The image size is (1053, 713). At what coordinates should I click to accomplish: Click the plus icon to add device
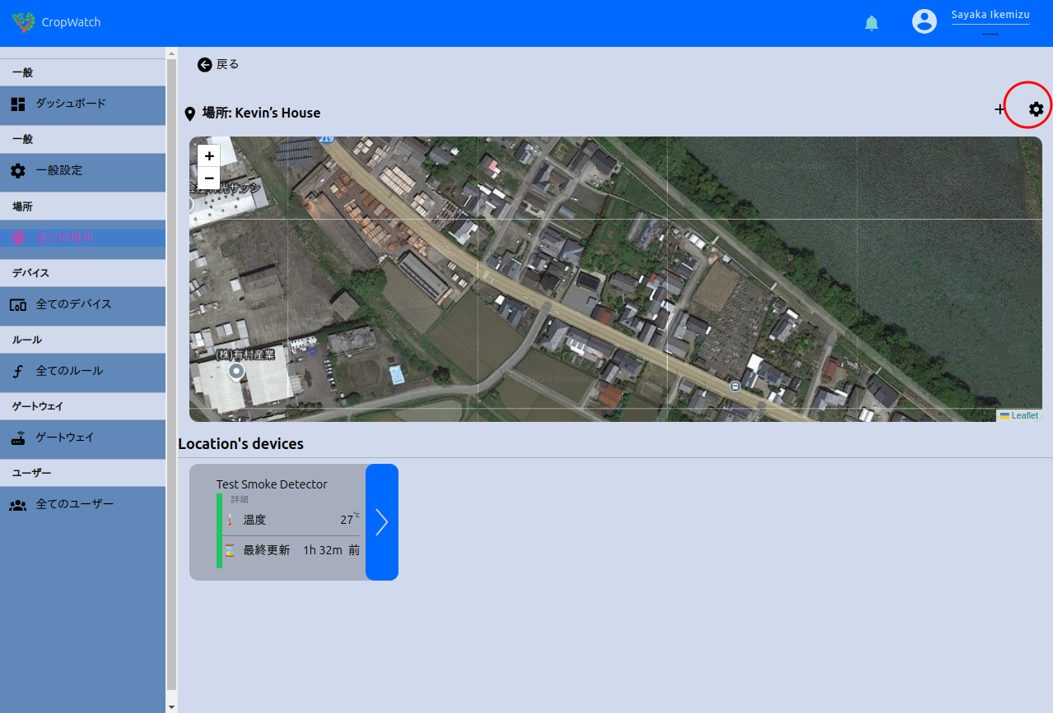(x=999, y=109)
